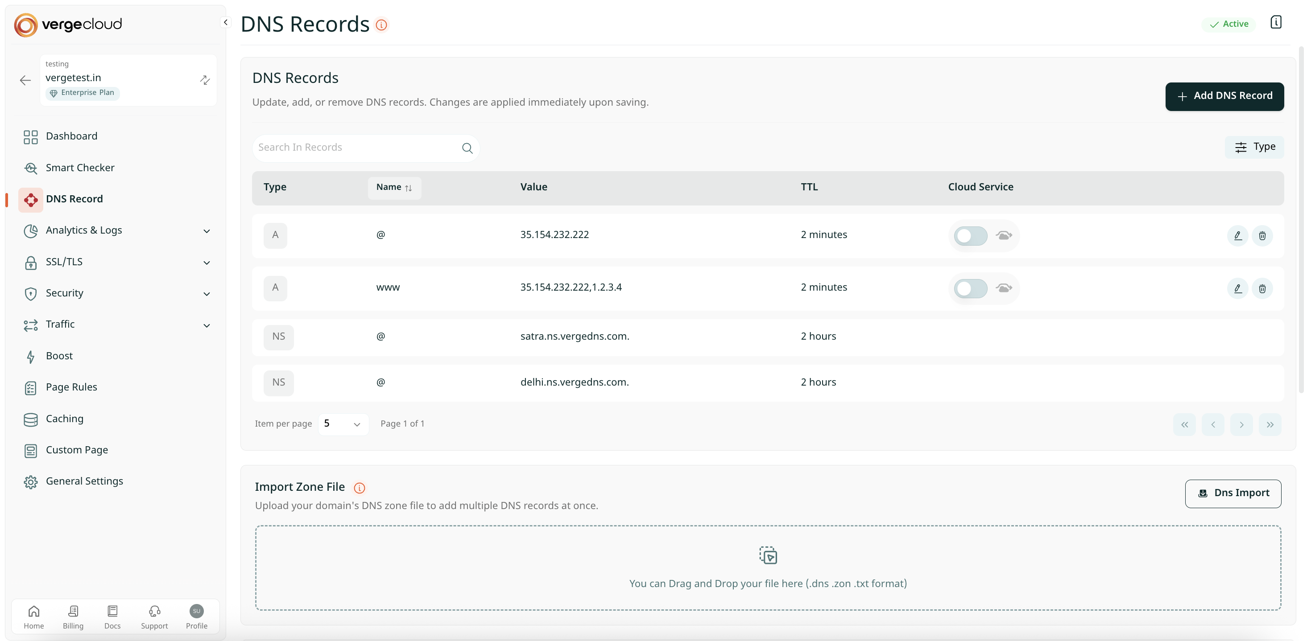1307x641 pixels.
Task: Collapse sidebar with the chevron icon
Action: point(226,22)
